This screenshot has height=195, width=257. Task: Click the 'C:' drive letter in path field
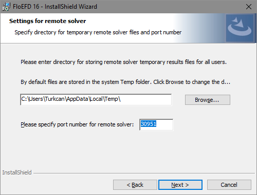click(24, 99)
